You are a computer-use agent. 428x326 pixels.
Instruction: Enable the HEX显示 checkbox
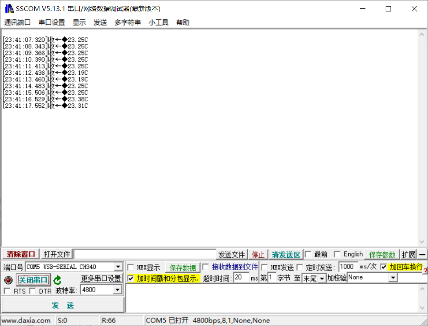pyautogui.click(x=130, y=267)
